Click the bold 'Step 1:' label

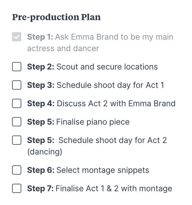40,37
